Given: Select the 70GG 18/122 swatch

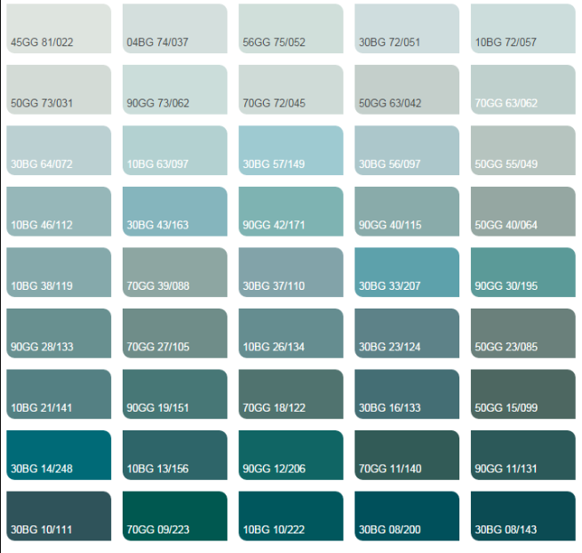Looking at the screenshot, I should pyautogui.click(x=291, y=394).
